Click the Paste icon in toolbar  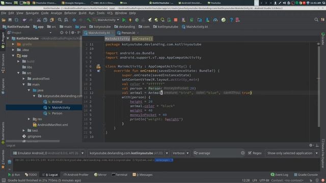pyautogui.click(x=51, y=20)
